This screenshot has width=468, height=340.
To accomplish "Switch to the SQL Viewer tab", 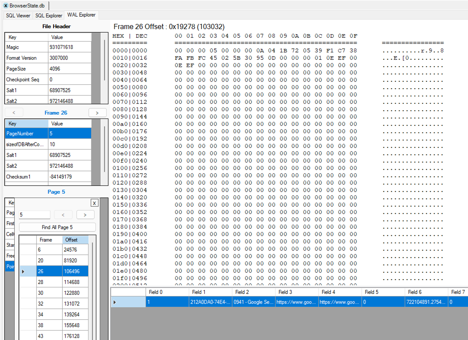I will [18, 15].
